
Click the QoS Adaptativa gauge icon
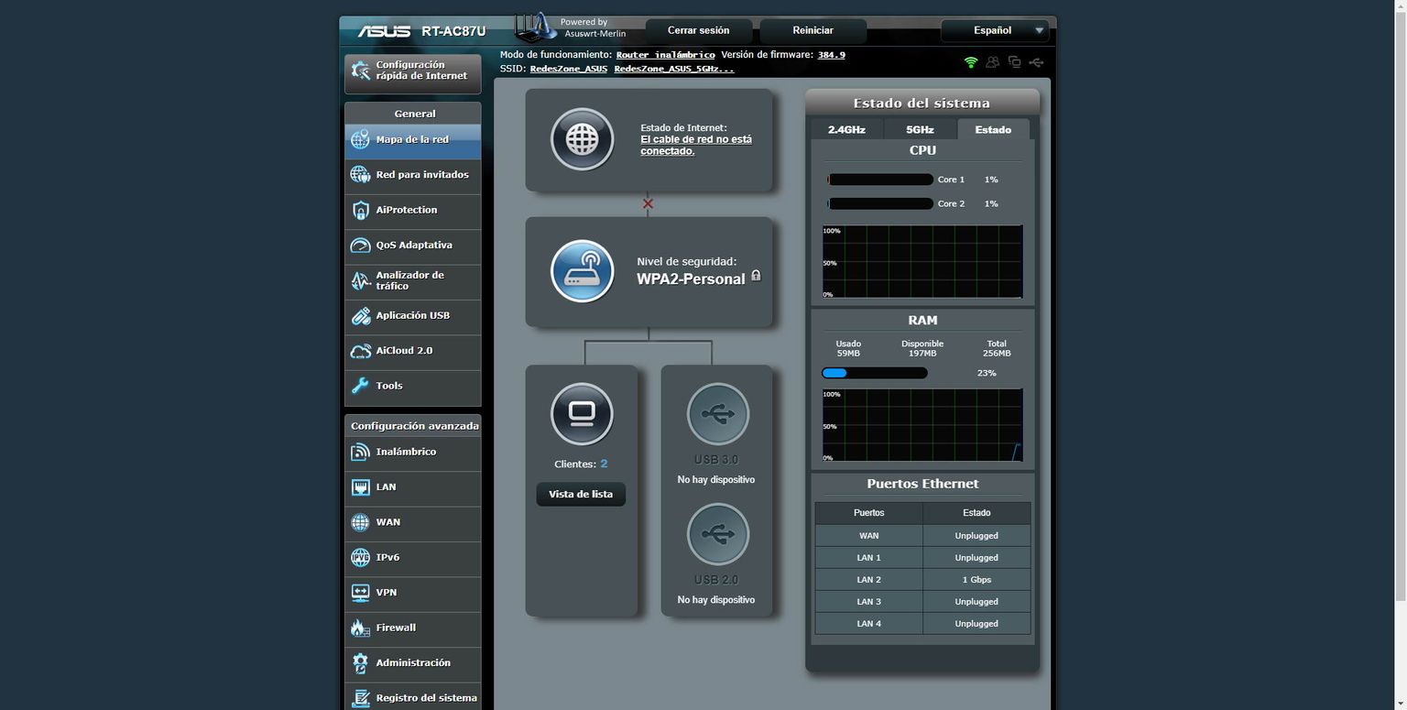point(360,246)
